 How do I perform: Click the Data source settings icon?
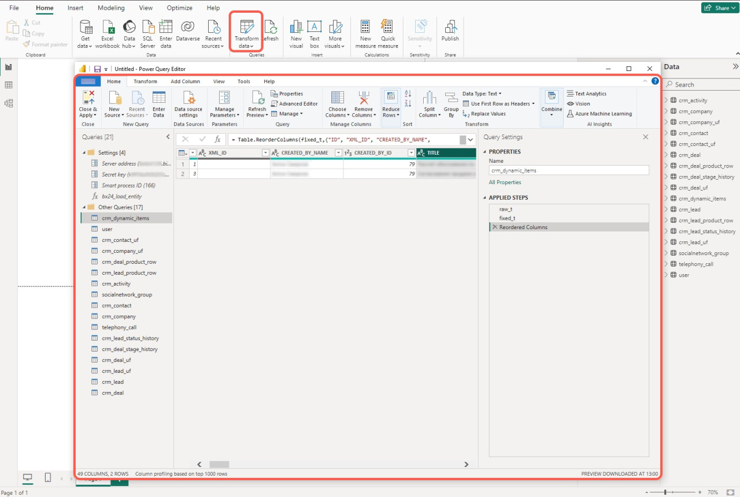(x=188, y=98)
